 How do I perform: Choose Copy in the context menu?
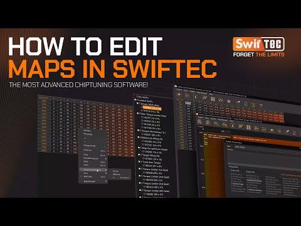pyautogui.click(x=86, y=155)
